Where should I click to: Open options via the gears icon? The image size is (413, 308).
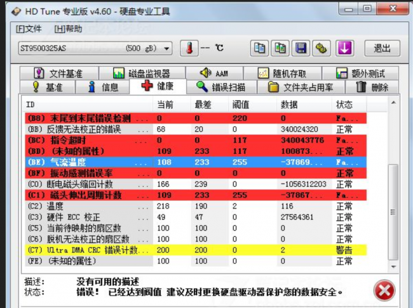322,48
